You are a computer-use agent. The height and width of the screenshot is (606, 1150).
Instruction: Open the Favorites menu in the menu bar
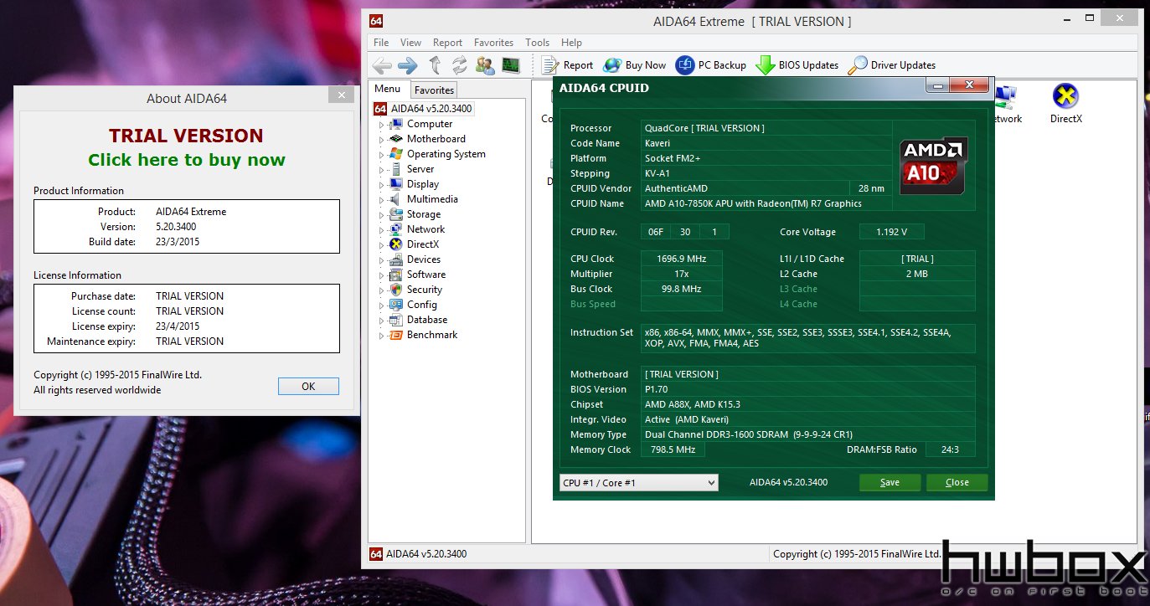(493, 43)
